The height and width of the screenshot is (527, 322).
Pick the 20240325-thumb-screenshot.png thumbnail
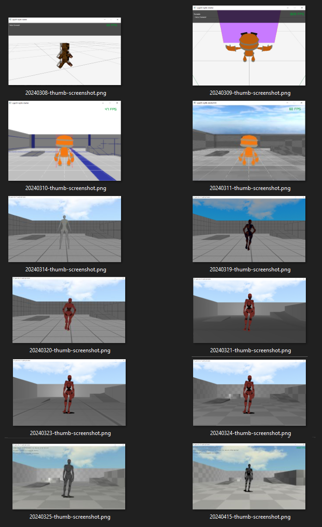(69, 476)
